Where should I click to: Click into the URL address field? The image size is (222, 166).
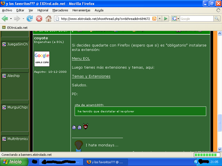pos(105,19)
